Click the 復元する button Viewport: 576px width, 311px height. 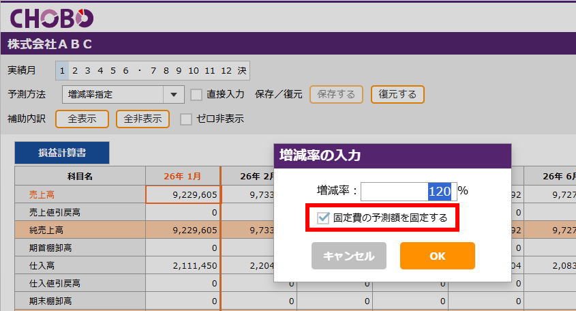(397, 94)
